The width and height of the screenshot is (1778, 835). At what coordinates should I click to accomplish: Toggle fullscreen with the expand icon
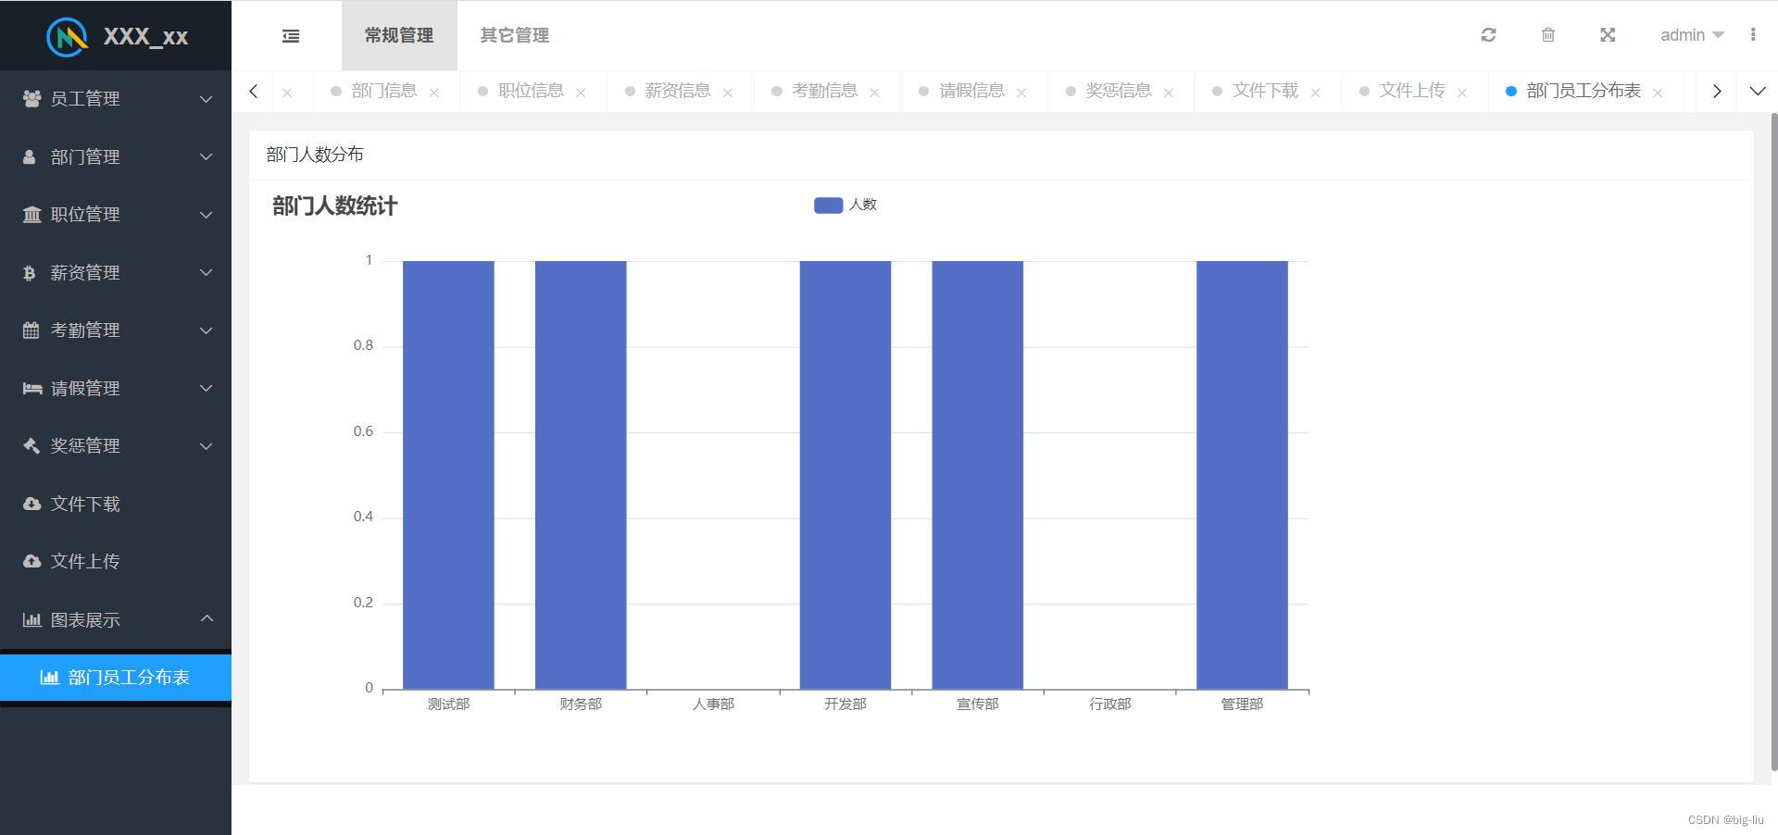[x=1608, y=34]
